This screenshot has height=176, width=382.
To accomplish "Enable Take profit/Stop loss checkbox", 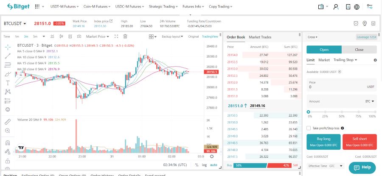I will point(309,128).
